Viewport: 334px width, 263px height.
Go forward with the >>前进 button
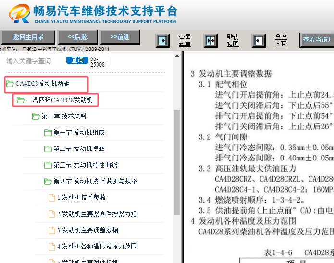[x=120, y=37]
